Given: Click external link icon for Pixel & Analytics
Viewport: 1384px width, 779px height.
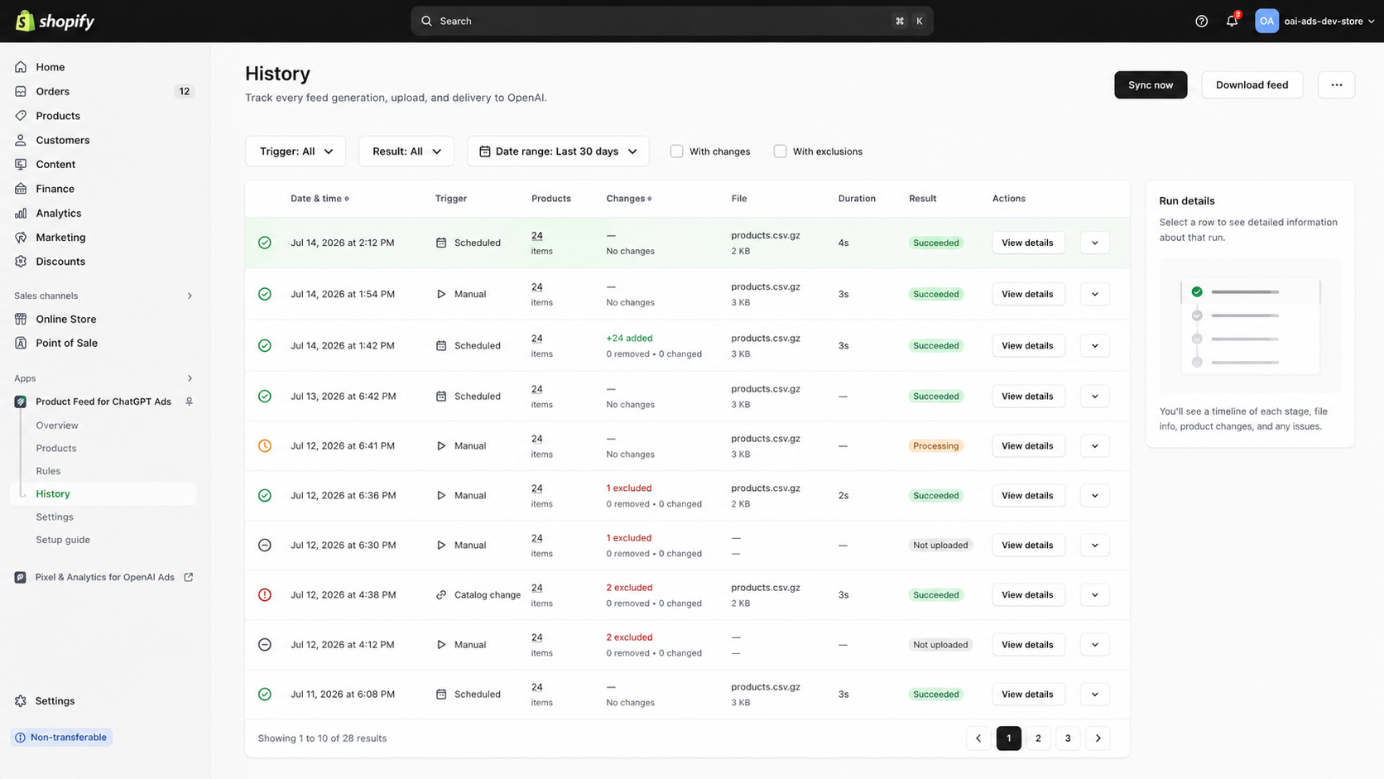Looking at the screenshot, I should click(189, 577).
